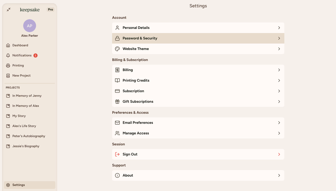Click the Notifications bell icon
The image size is (336, 191).
(8, 55)
